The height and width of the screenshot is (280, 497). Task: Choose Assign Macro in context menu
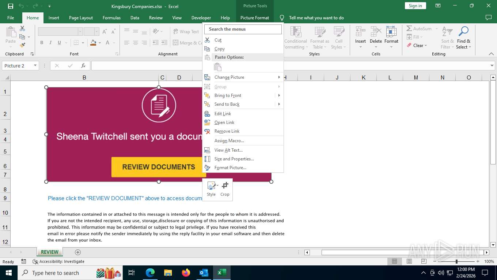(x=243, y=141)
